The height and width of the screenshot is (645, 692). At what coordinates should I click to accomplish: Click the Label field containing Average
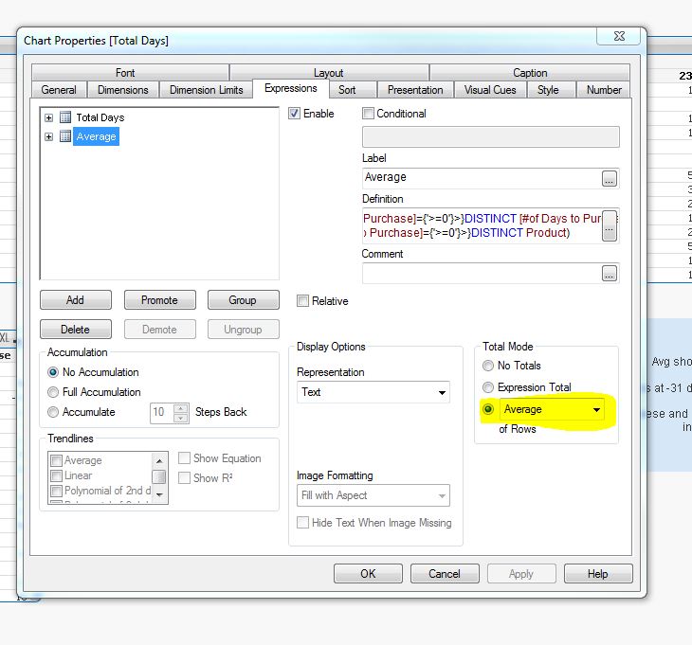[482, 178]
